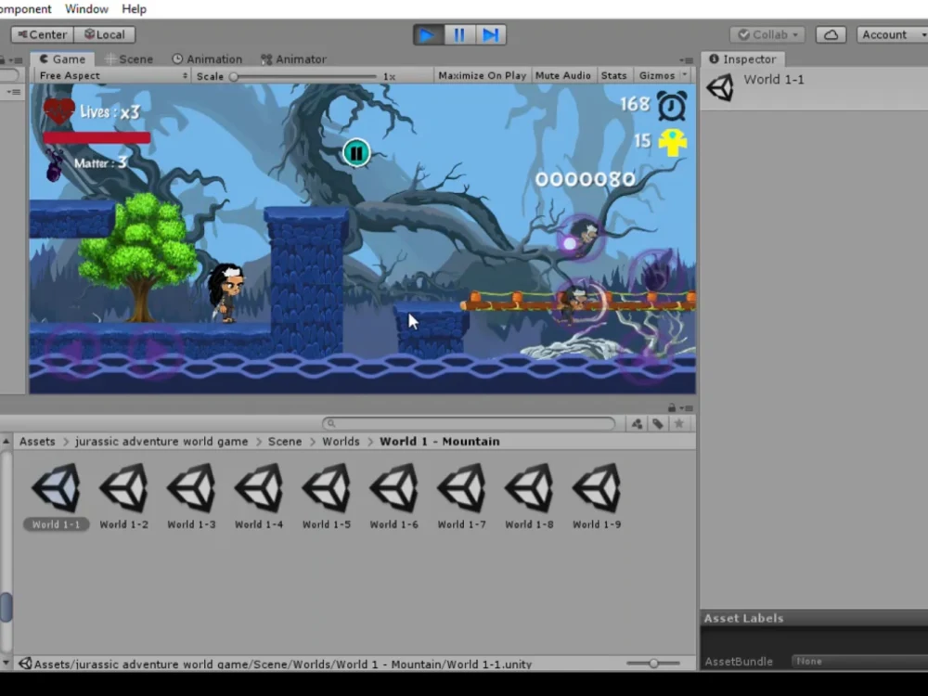Open the Window menu
The width and height of the screenshot is (928, 696).
point(86,9)
